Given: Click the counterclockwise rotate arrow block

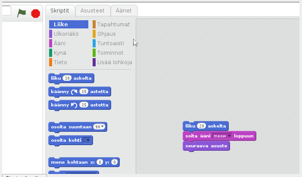Looking at the screenshot, I should click(x=74, y=105).
